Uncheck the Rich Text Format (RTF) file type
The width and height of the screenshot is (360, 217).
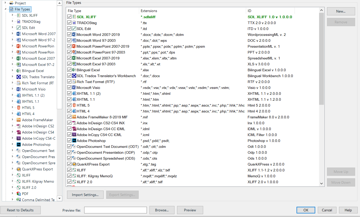[x=69, y=81]
